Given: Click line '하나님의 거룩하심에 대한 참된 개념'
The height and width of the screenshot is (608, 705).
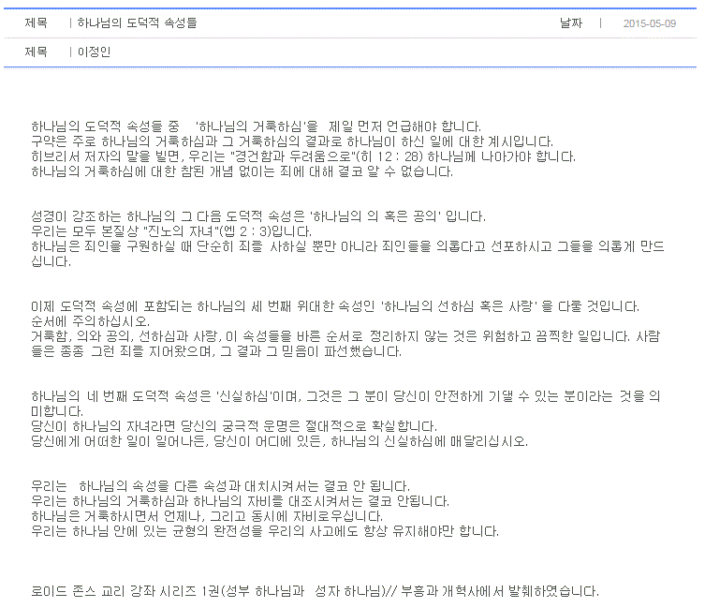Looking at the screenshot, I should pos(242,171).
